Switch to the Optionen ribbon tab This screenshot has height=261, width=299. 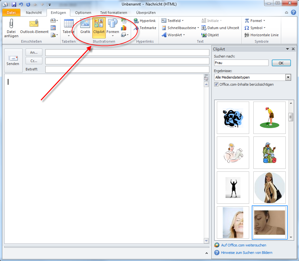coord(83,13)
